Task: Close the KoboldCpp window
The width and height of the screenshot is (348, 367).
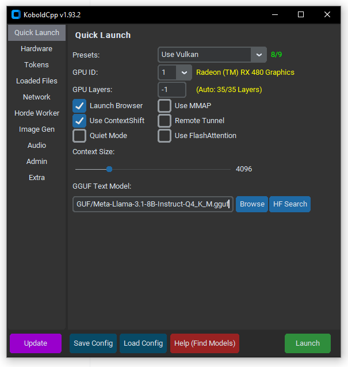Action: point(327,14)
